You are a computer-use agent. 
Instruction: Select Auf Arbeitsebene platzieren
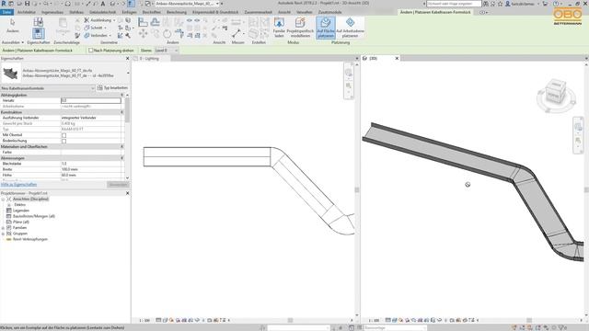pyautogui.click(x=350, y=28)
